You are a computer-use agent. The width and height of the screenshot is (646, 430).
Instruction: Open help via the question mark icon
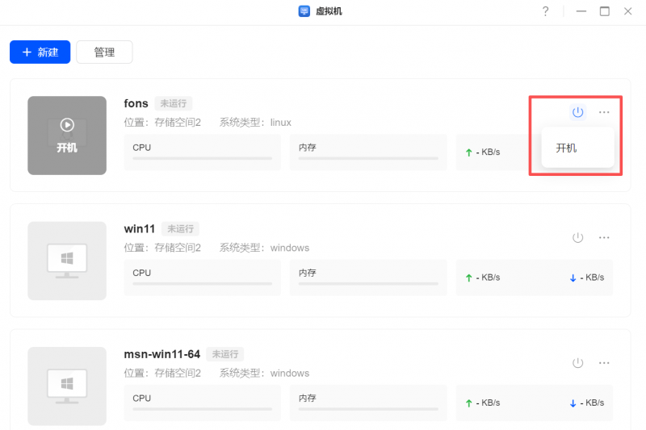[546, 11]
